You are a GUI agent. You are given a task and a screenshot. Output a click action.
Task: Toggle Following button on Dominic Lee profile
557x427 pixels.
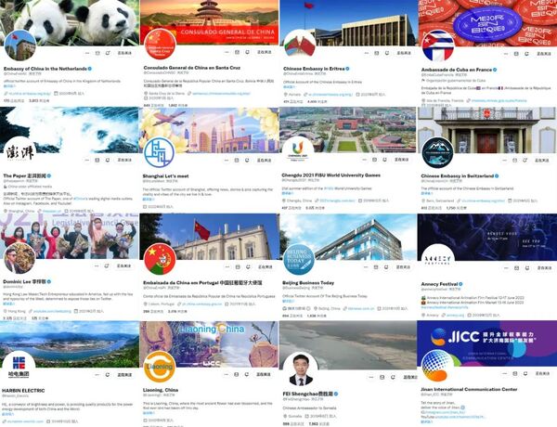[124, 265]
